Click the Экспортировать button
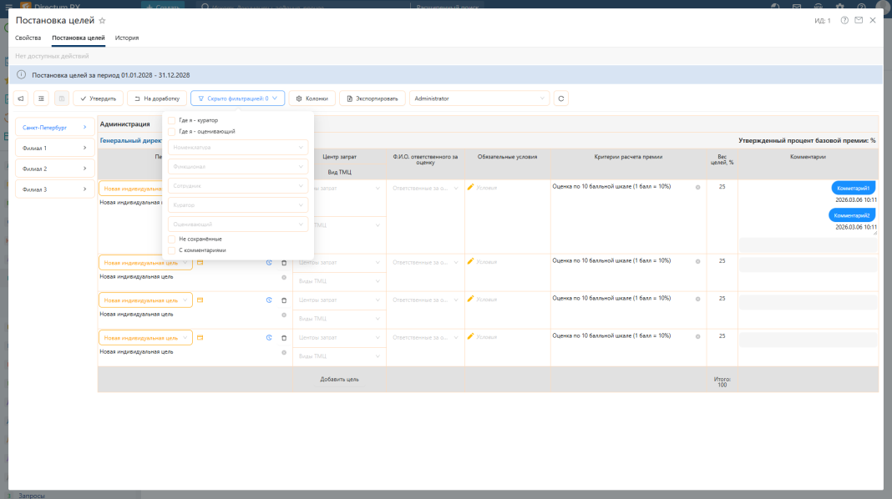892x499 pixels. (x=374, y=98)
